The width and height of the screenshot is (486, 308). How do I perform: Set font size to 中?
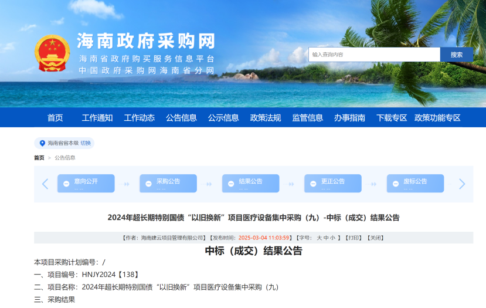(326, 238)
